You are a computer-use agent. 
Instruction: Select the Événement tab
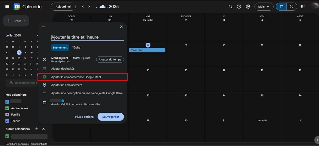coord(60,47)
